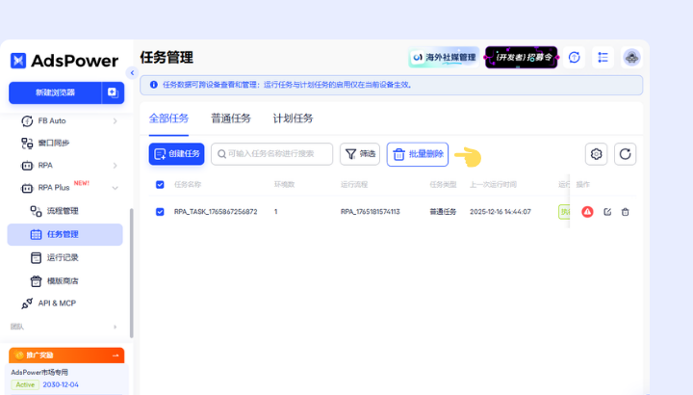Select 任务管理 in the sidebar
693x395 pixels.
[65, 234]
